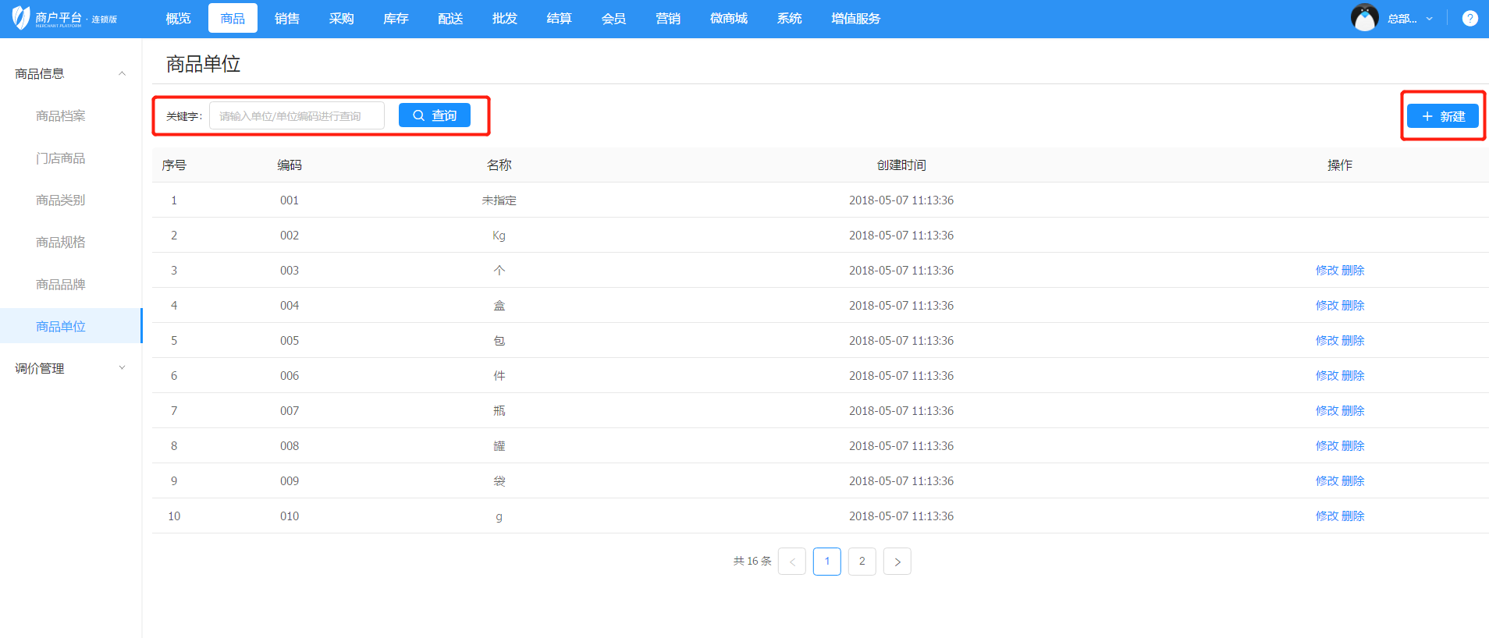Collapse the 商品信息 sidebar section
1489x638 pixels.
point(122,74)
